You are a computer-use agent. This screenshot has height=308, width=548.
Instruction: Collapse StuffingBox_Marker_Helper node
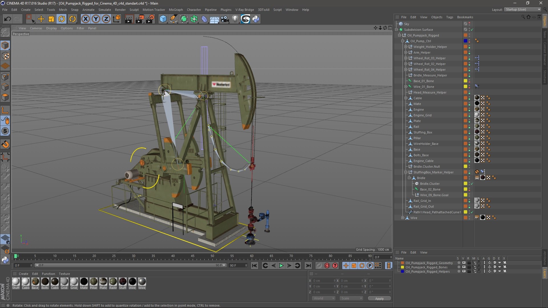click(x=406, y=172)
